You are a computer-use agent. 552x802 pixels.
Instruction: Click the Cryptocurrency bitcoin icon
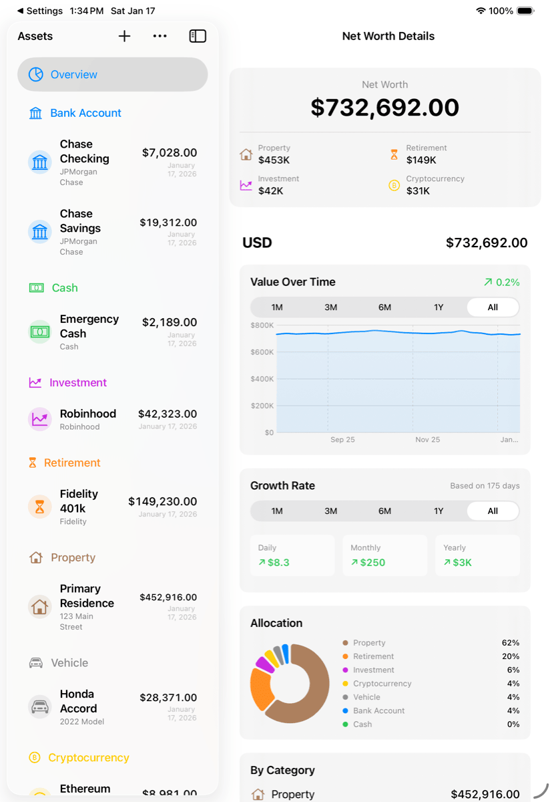(x=33, y=757)
